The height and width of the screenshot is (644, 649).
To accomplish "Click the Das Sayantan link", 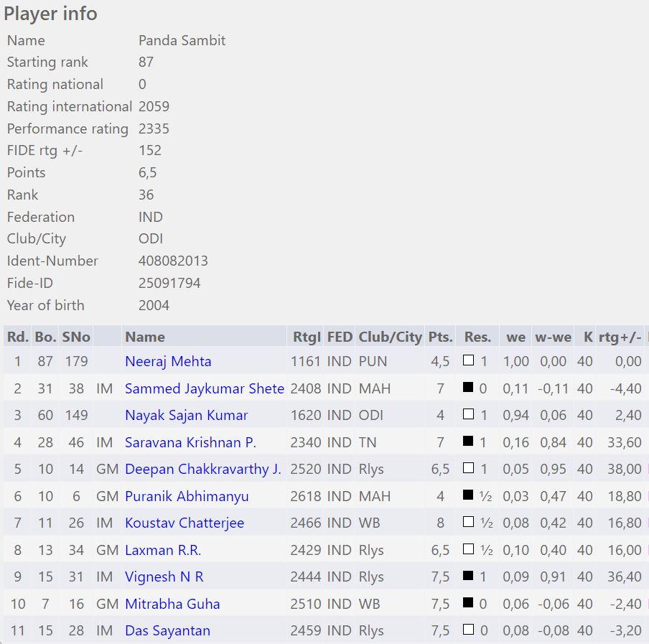I will click(167, 630).
